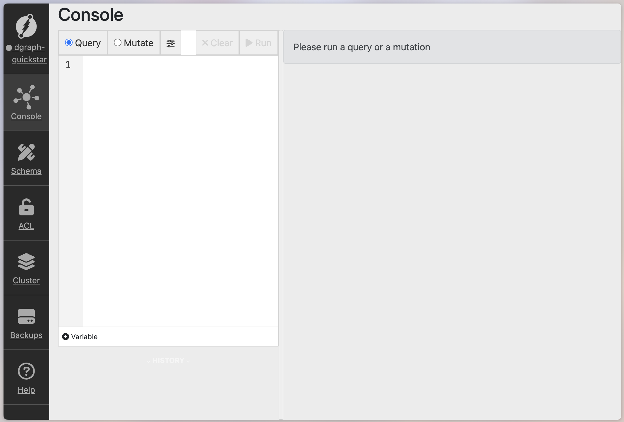Click the Schema sidebar label

(x=26, y=171)
